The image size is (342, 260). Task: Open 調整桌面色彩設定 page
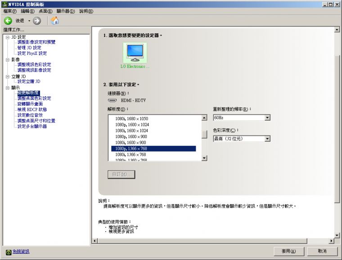[x=34, y=99]
